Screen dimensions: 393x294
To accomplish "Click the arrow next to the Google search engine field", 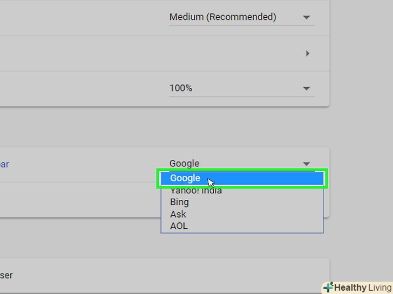I will pyautogui.click(x=307, y=164).
